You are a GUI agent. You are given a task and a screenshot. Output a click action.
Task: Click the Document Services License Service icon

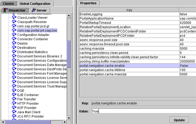[14, 78]
